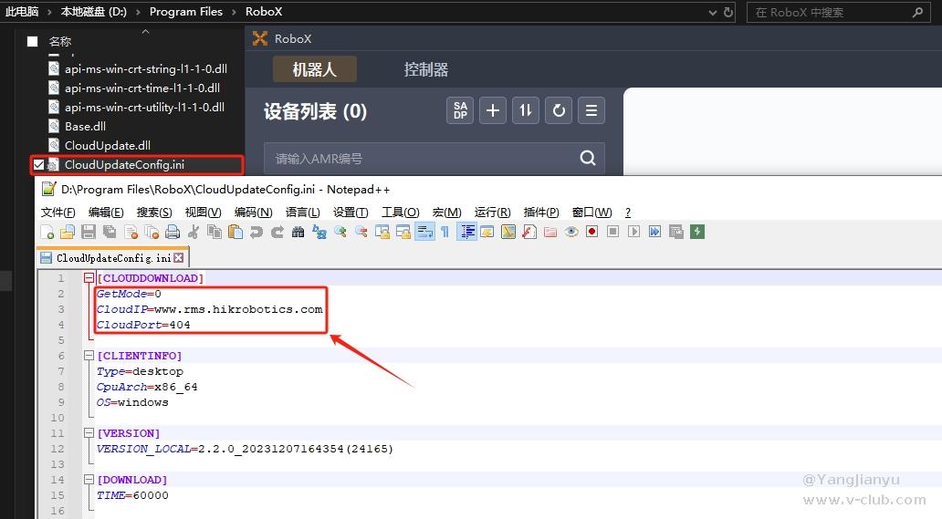The image size is (942, 519).
Task: Toggle the Indent Guide icon
Action: [466, 232]
